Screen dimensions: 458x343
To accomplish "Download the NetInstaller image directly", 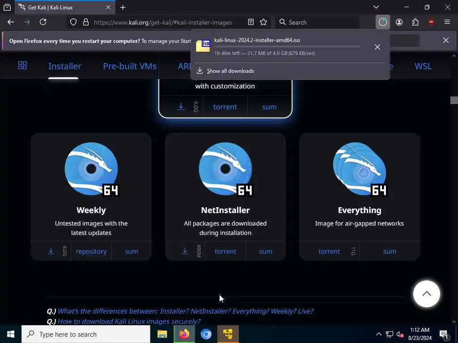I will [x=185, y=251].
